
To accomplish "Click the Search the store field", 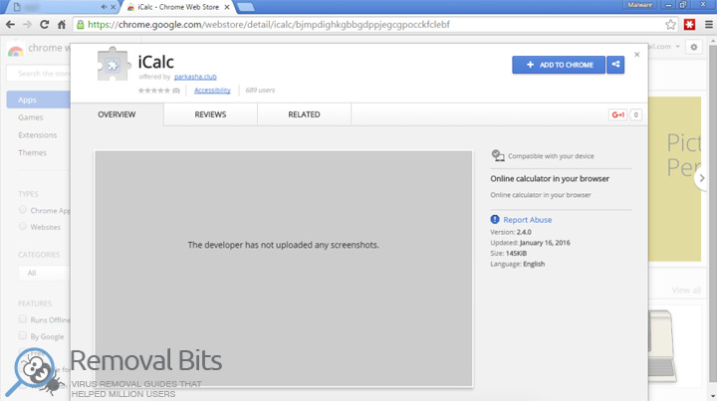I will tap(39, 73).
